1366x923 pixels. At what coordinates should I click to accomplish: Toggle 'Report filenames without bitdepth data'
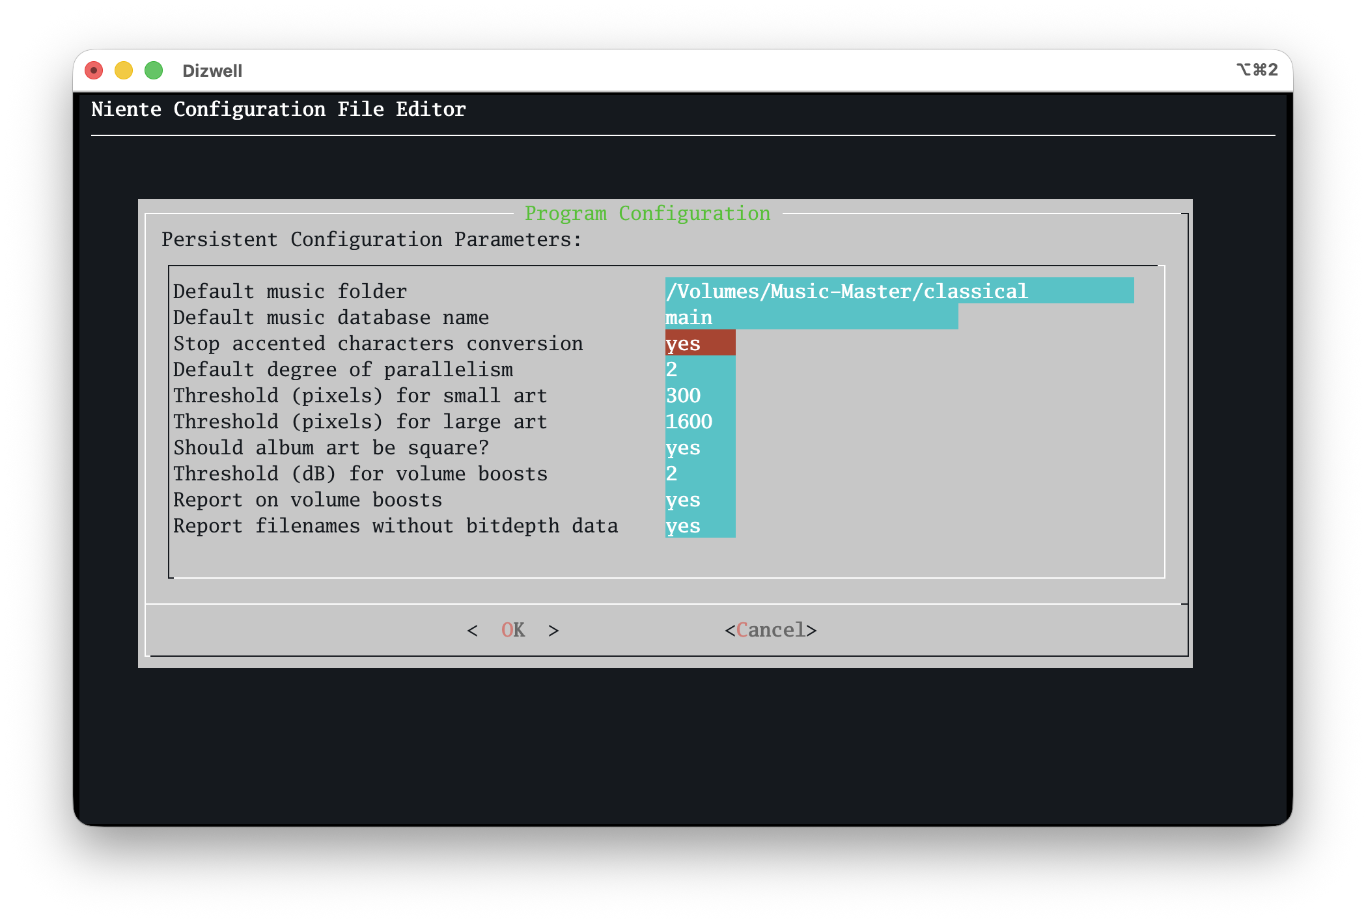(x=682, y=526)
